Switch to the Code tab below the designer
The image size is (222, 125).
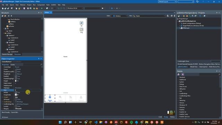pyautogui.click(x=160, y=117)
